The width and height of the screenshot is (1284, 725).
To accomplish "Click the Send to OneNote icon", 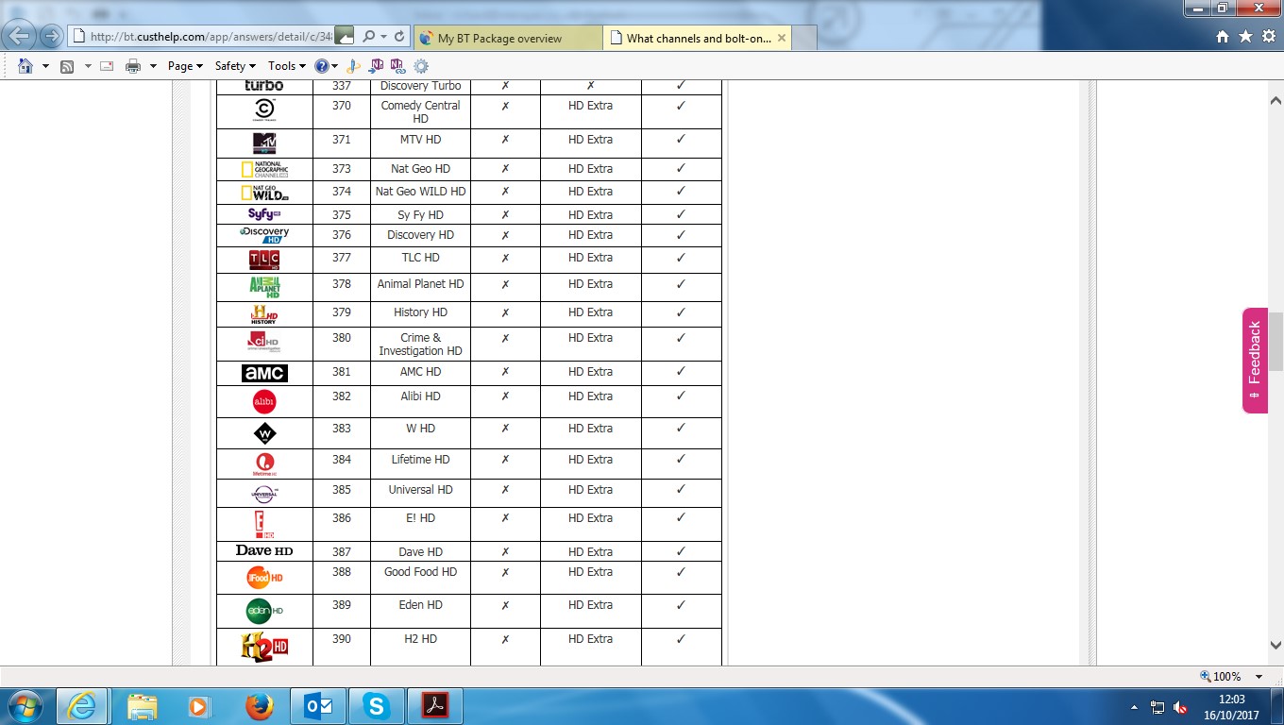I will click(378, 66).
